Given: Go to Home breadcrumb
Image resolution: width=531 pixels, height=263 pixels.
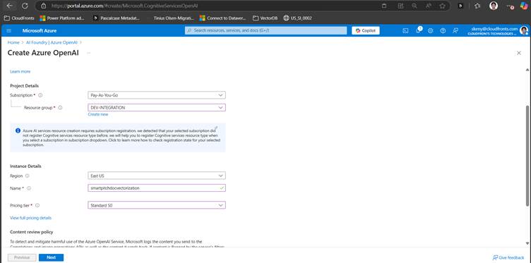Looking at the screenshot, I should click(x=13, y=42).
